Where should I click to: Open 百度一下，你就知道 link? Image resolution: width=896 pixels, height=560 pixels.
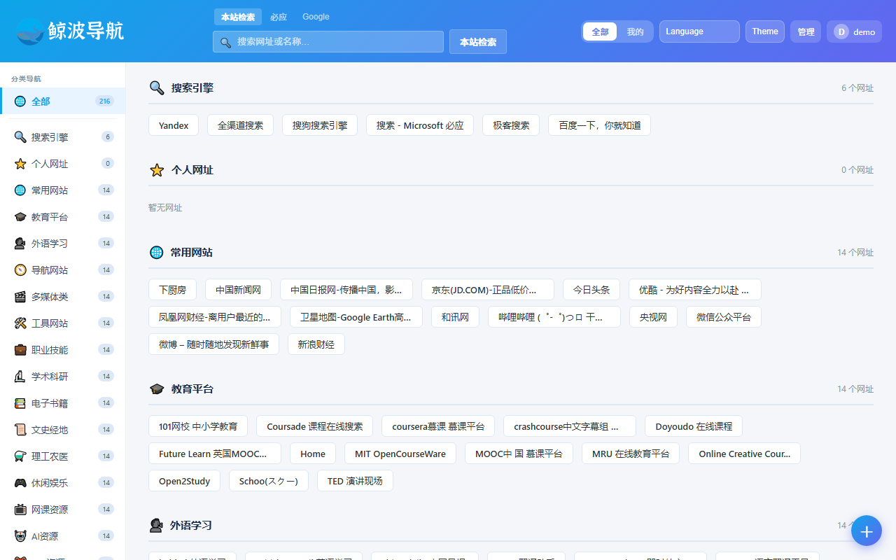(600, 125)
